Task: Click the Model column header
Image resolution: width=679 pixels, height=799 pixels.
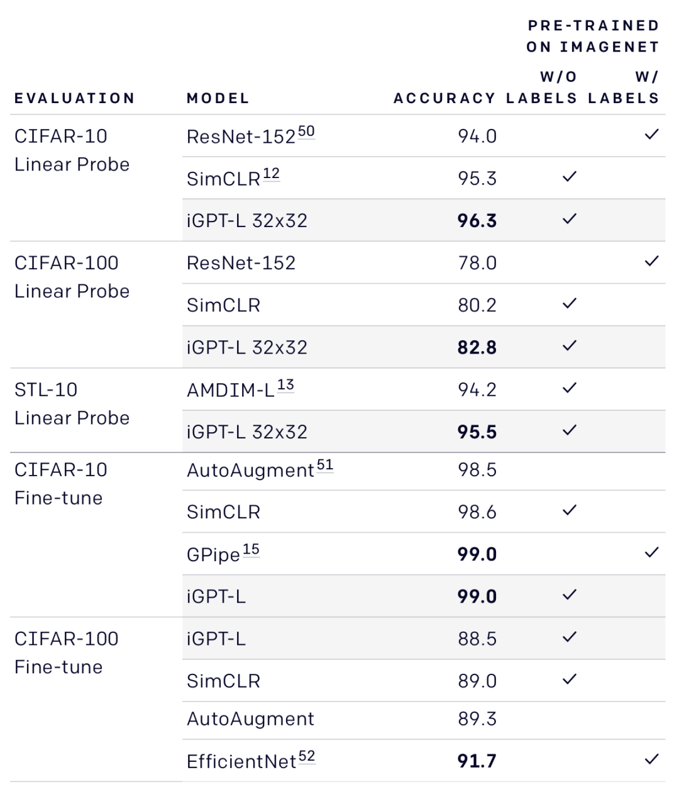Action: 218,98
